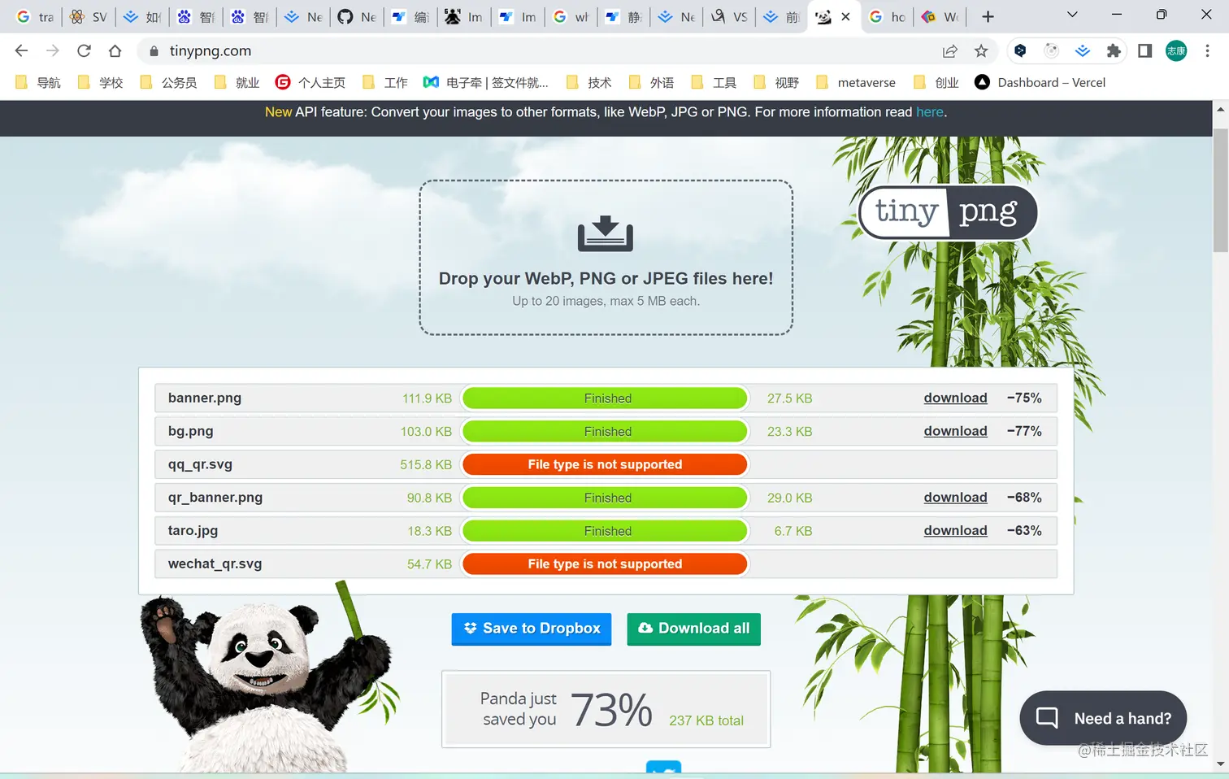The height and width of the screenshot is (779, 1229).
Task: Click the Save to Dropbox button
Action: [x=531, y=629]
